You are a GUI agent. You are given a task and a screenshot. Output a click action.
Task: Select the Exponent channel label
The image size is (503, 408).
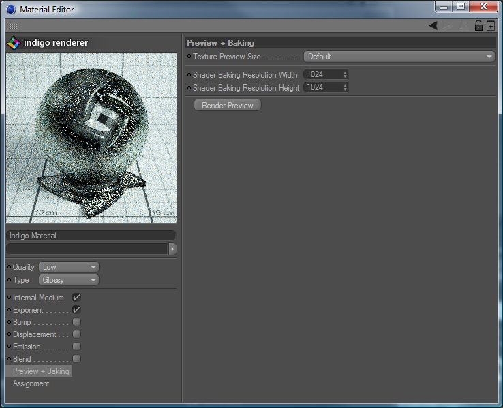point(28,310)
